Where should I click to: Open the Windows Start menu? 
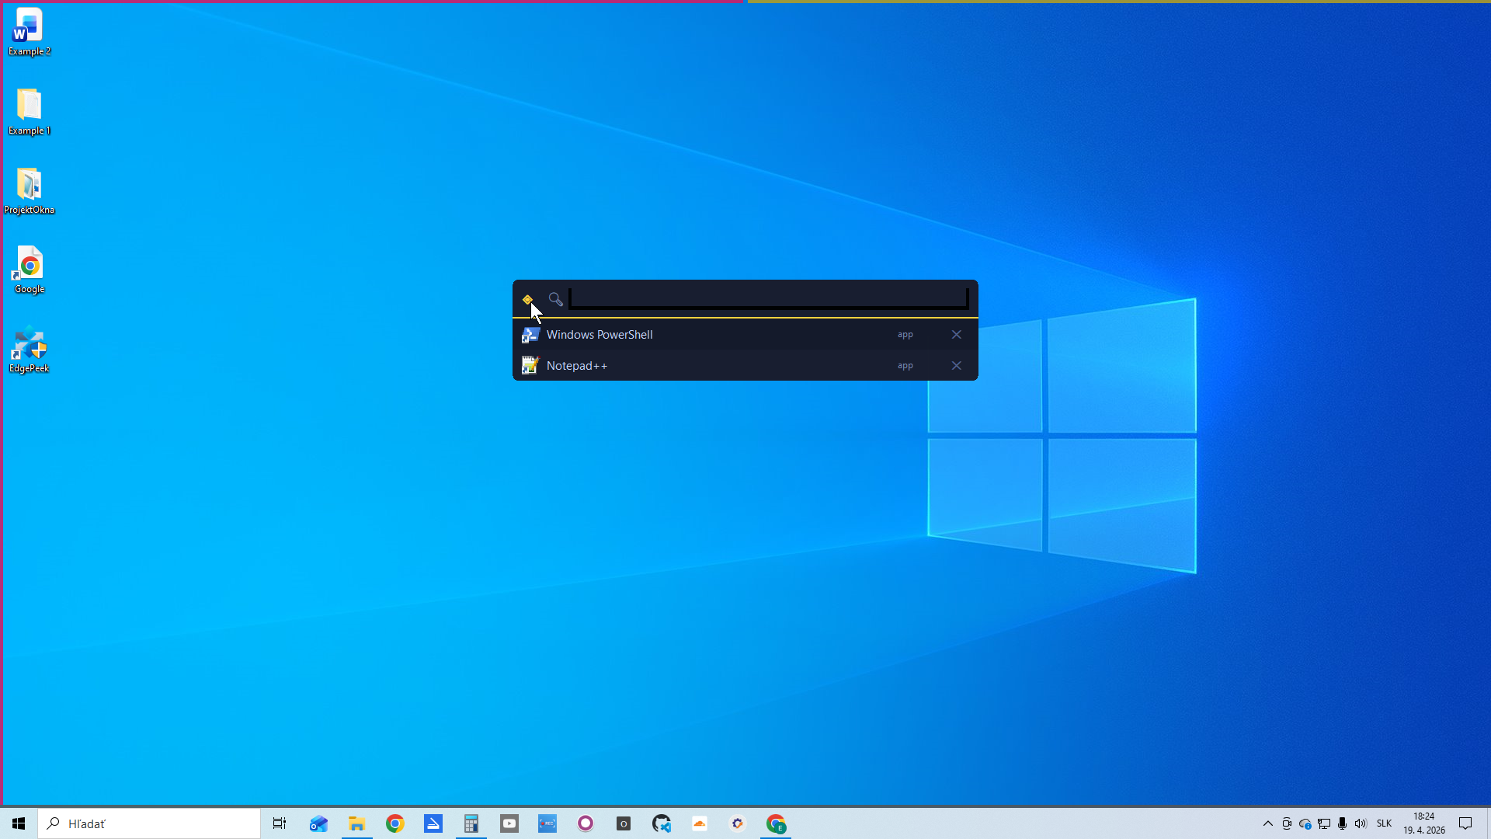click(19, 823)
